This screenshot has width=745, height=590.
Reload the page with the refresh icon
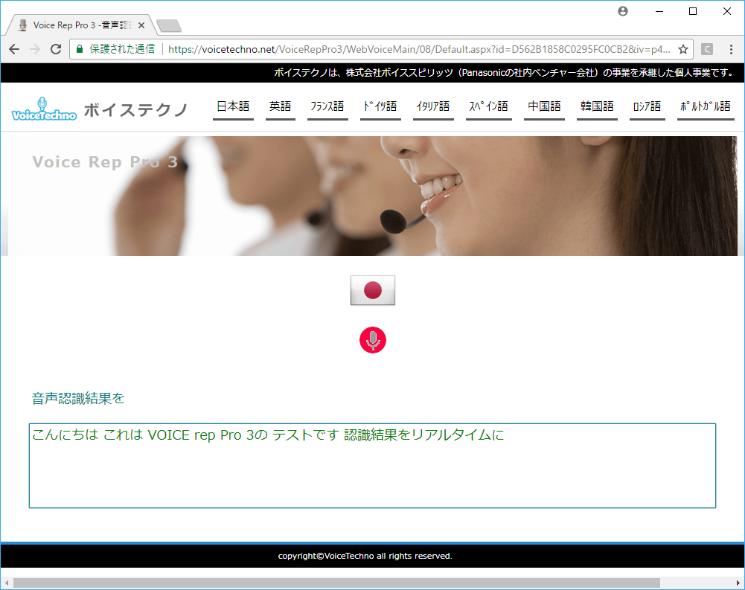tap(56, 49)
